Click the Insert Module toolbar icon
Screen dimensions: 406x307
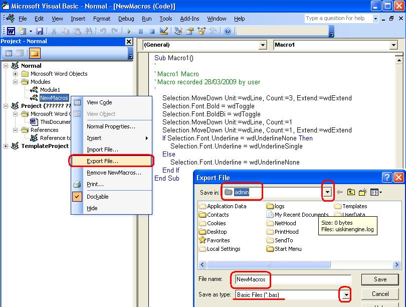[x=23, y=31]
